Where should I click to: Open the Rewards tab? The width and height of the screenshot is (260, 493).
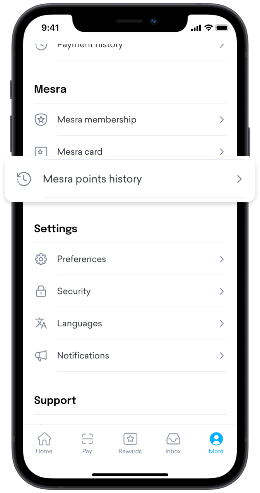(x=130, y=443)
